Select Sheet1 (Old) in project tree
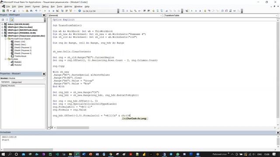This screenshot has width=280, height=157. [20, 42]
